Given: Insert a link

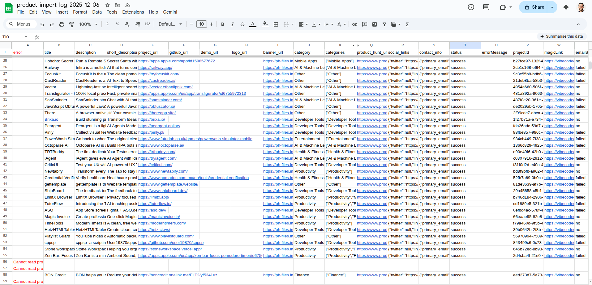Looking at the screenshot, I should pyautogui.click(x=355, y=24).
